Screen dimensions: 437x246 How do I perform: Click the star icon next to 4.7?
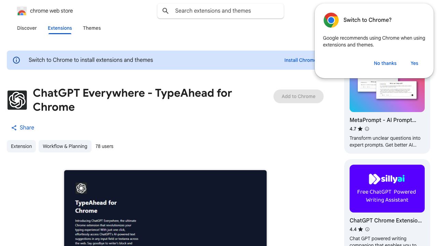click(360, 129)
